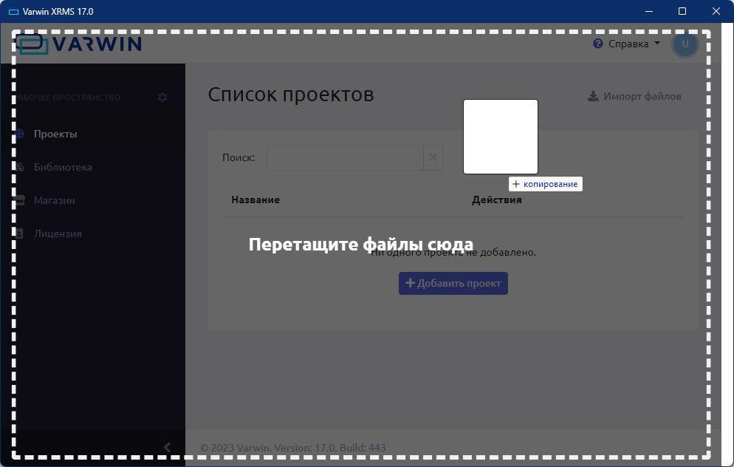
Task: Click the globe icon next to Проекты
Action: 20,134
